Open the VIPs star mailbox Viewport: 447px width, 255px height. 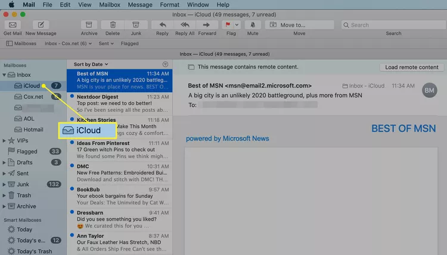point(18,140)
